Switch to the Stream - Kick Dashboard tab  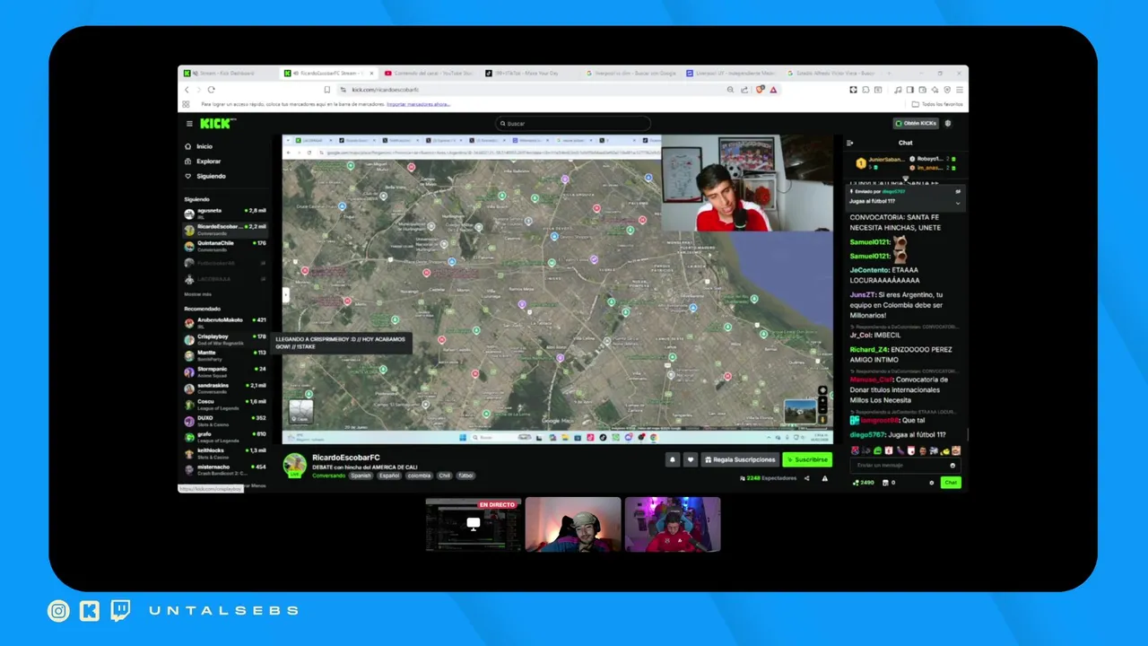tap(230, 73)
